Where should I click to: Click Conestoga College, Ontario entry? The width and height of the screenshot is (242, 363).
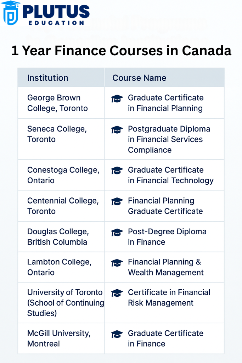(63, 175)
